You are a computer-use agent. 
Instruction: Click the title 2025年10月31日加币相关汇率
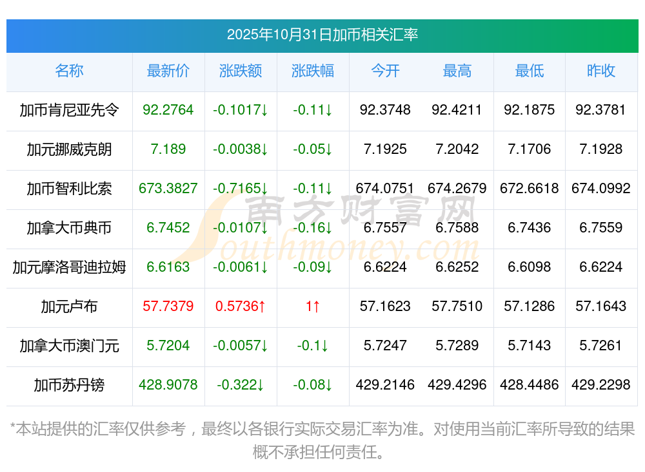pyautogui.click(x=322, y=35)
